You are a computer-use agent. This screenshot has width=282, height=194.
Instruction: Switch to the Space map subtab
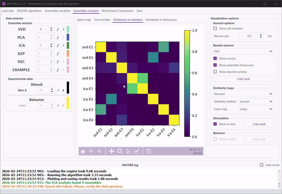click(x=84, y=20)
